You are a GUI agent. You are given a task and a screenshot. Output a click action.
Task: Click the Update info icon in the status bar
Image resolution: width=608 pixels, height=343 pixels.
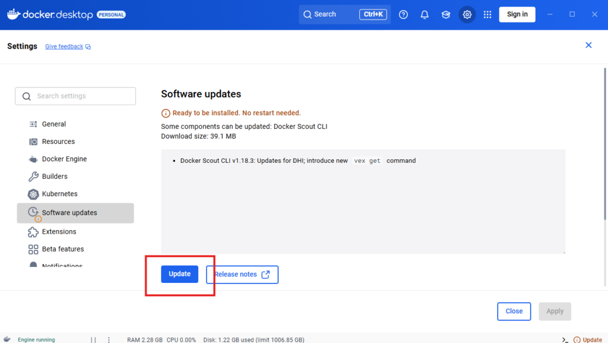(x=577, y=340)
